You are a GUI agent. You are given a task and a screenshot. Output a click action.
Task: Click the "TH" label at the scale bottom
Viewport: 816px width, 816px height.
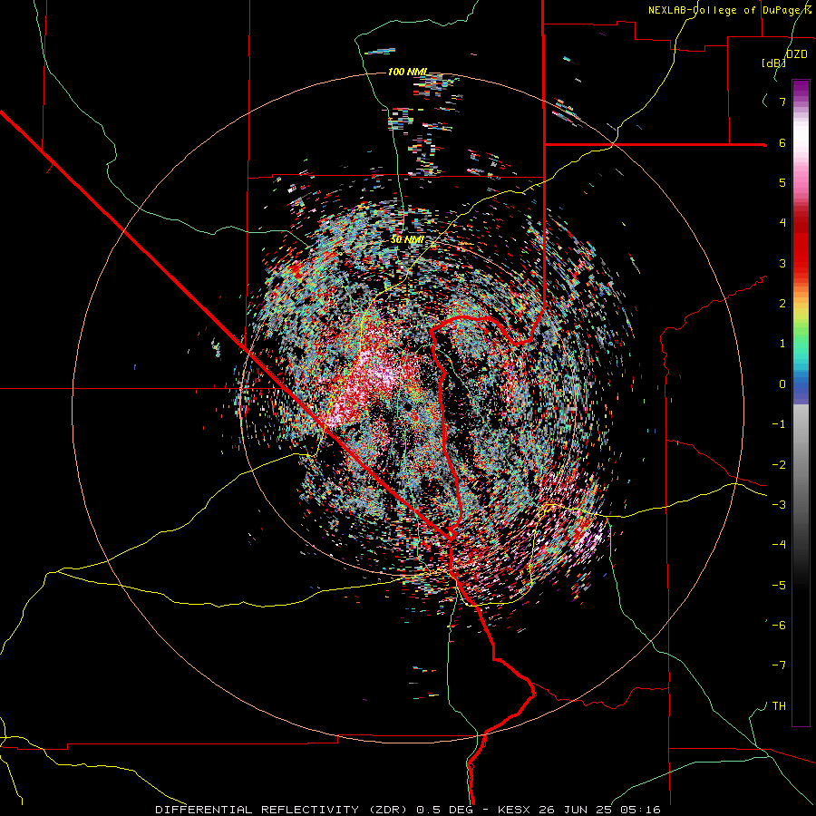point(779,706)
